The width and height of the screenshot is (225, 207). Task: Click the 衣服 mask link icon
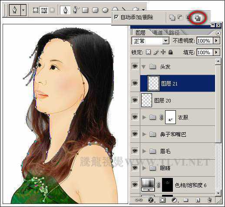pos(161,117)
